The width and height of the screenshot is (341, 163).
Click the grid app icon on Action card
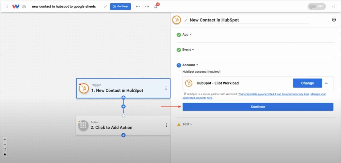(83, 125)
